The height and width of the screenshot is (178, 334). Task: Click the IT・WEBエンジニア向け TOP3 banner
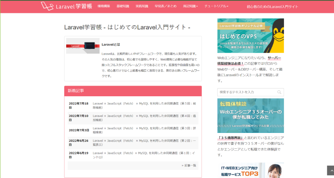pyautogui.click(x=251, y=170)
